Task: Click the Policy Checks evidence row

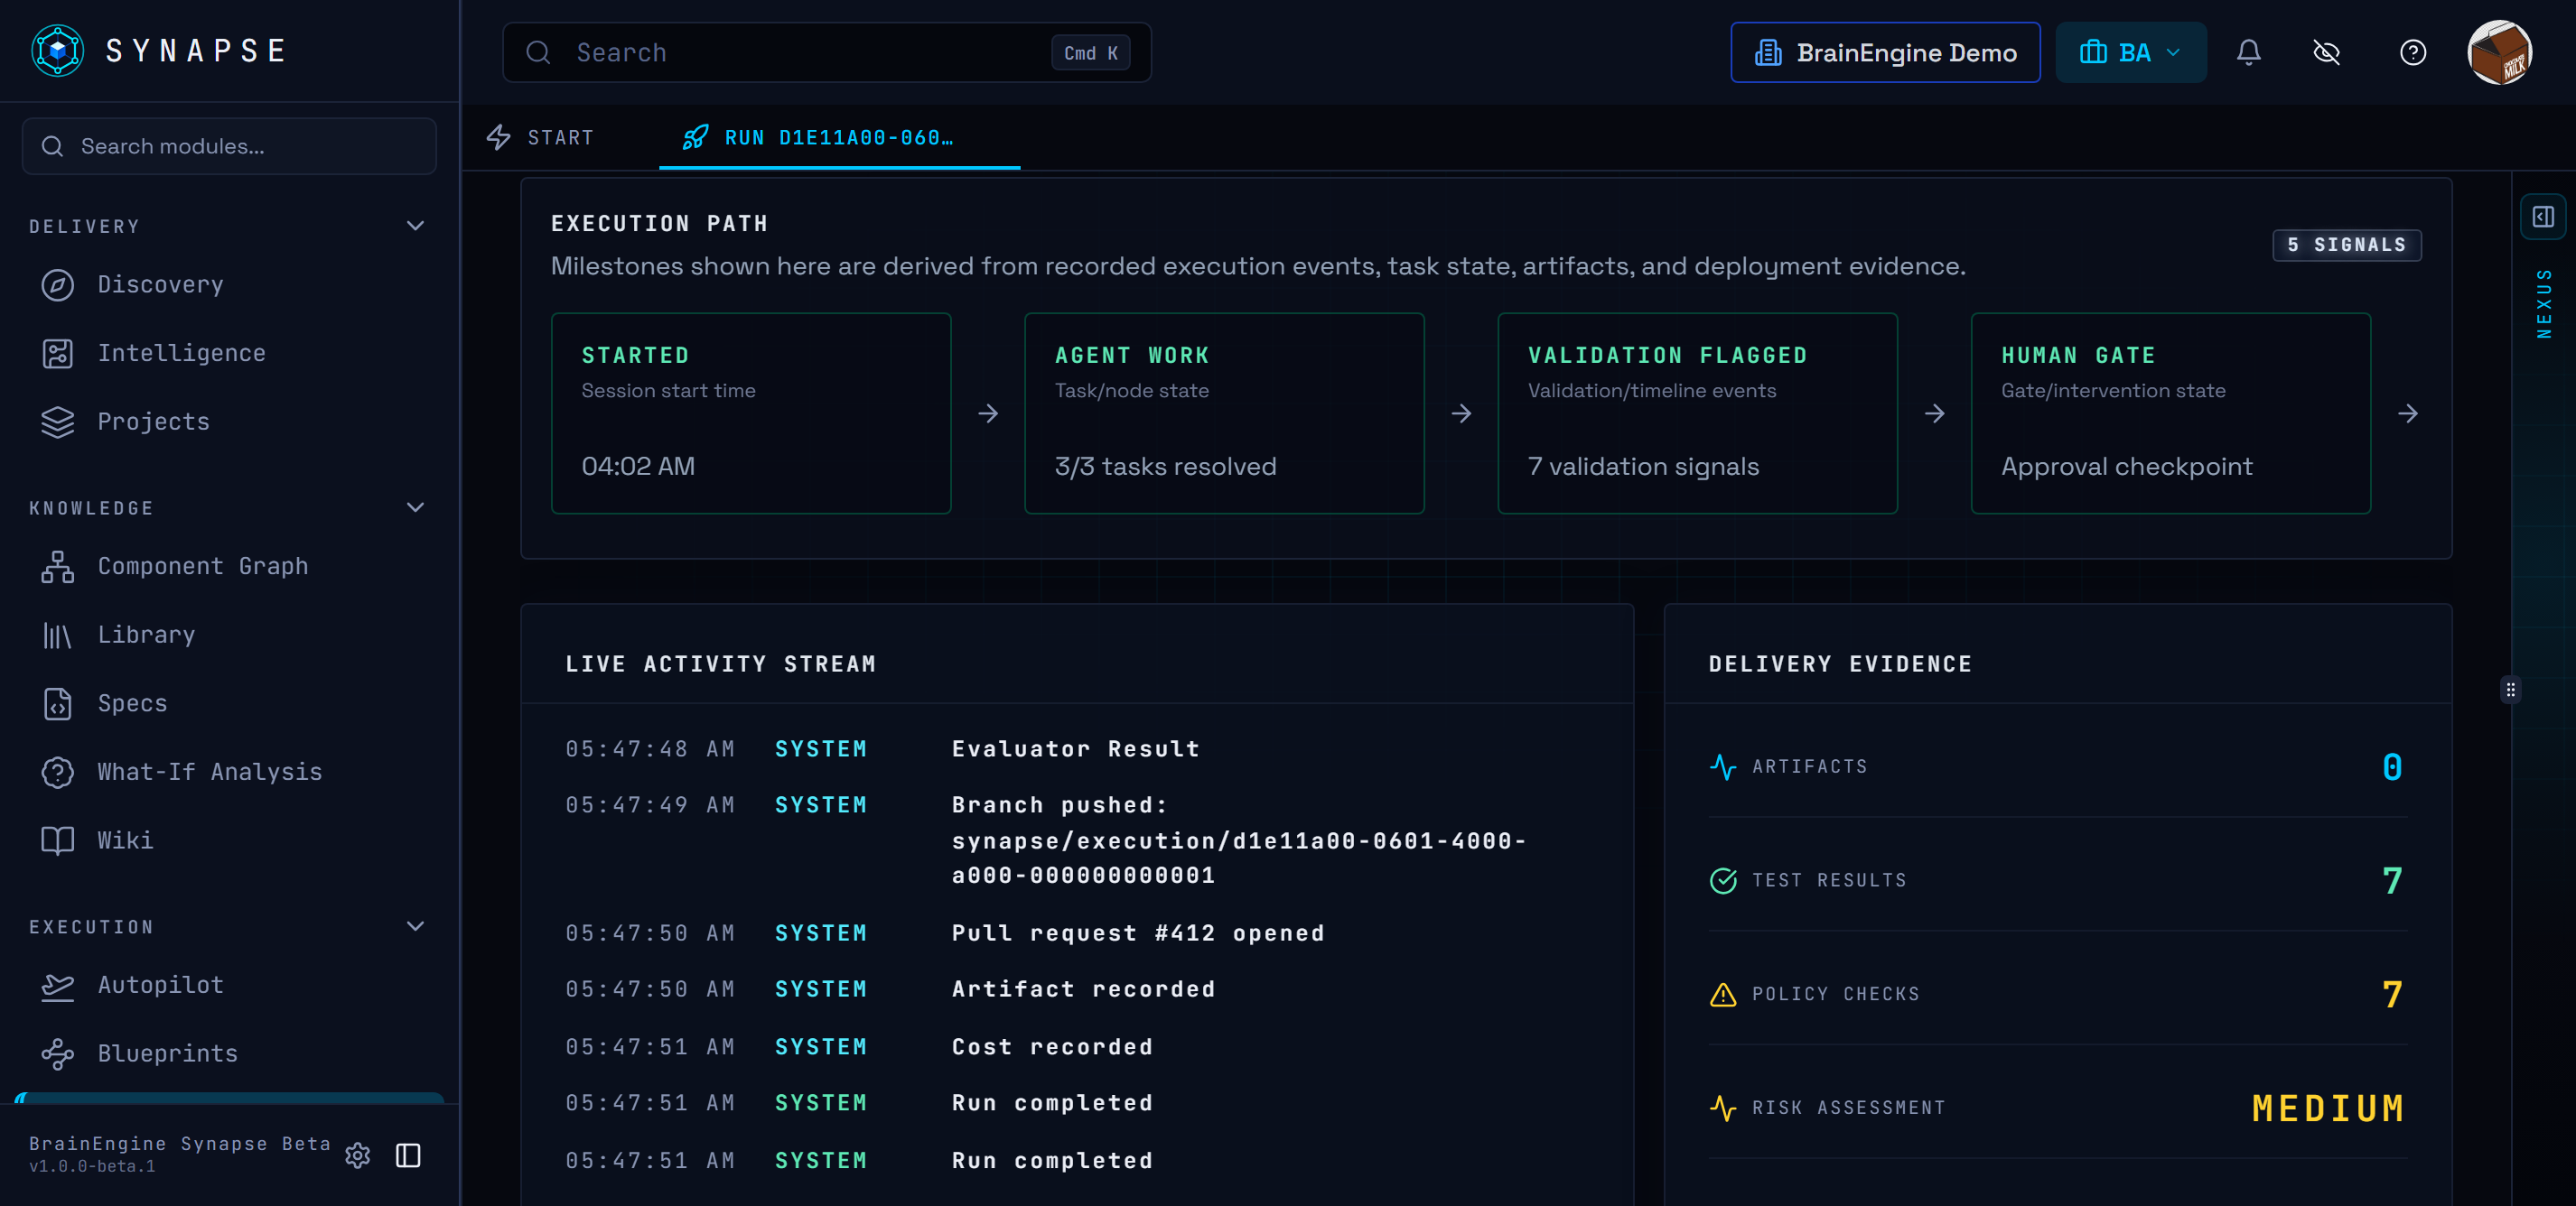Action: (x=2057, y=994)
